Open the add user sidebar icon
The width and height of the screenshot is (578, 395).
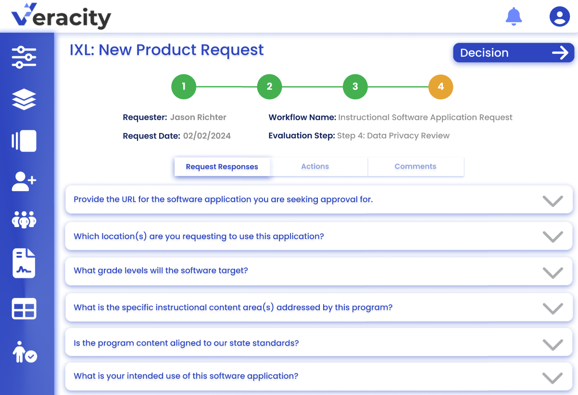[24, 181]
